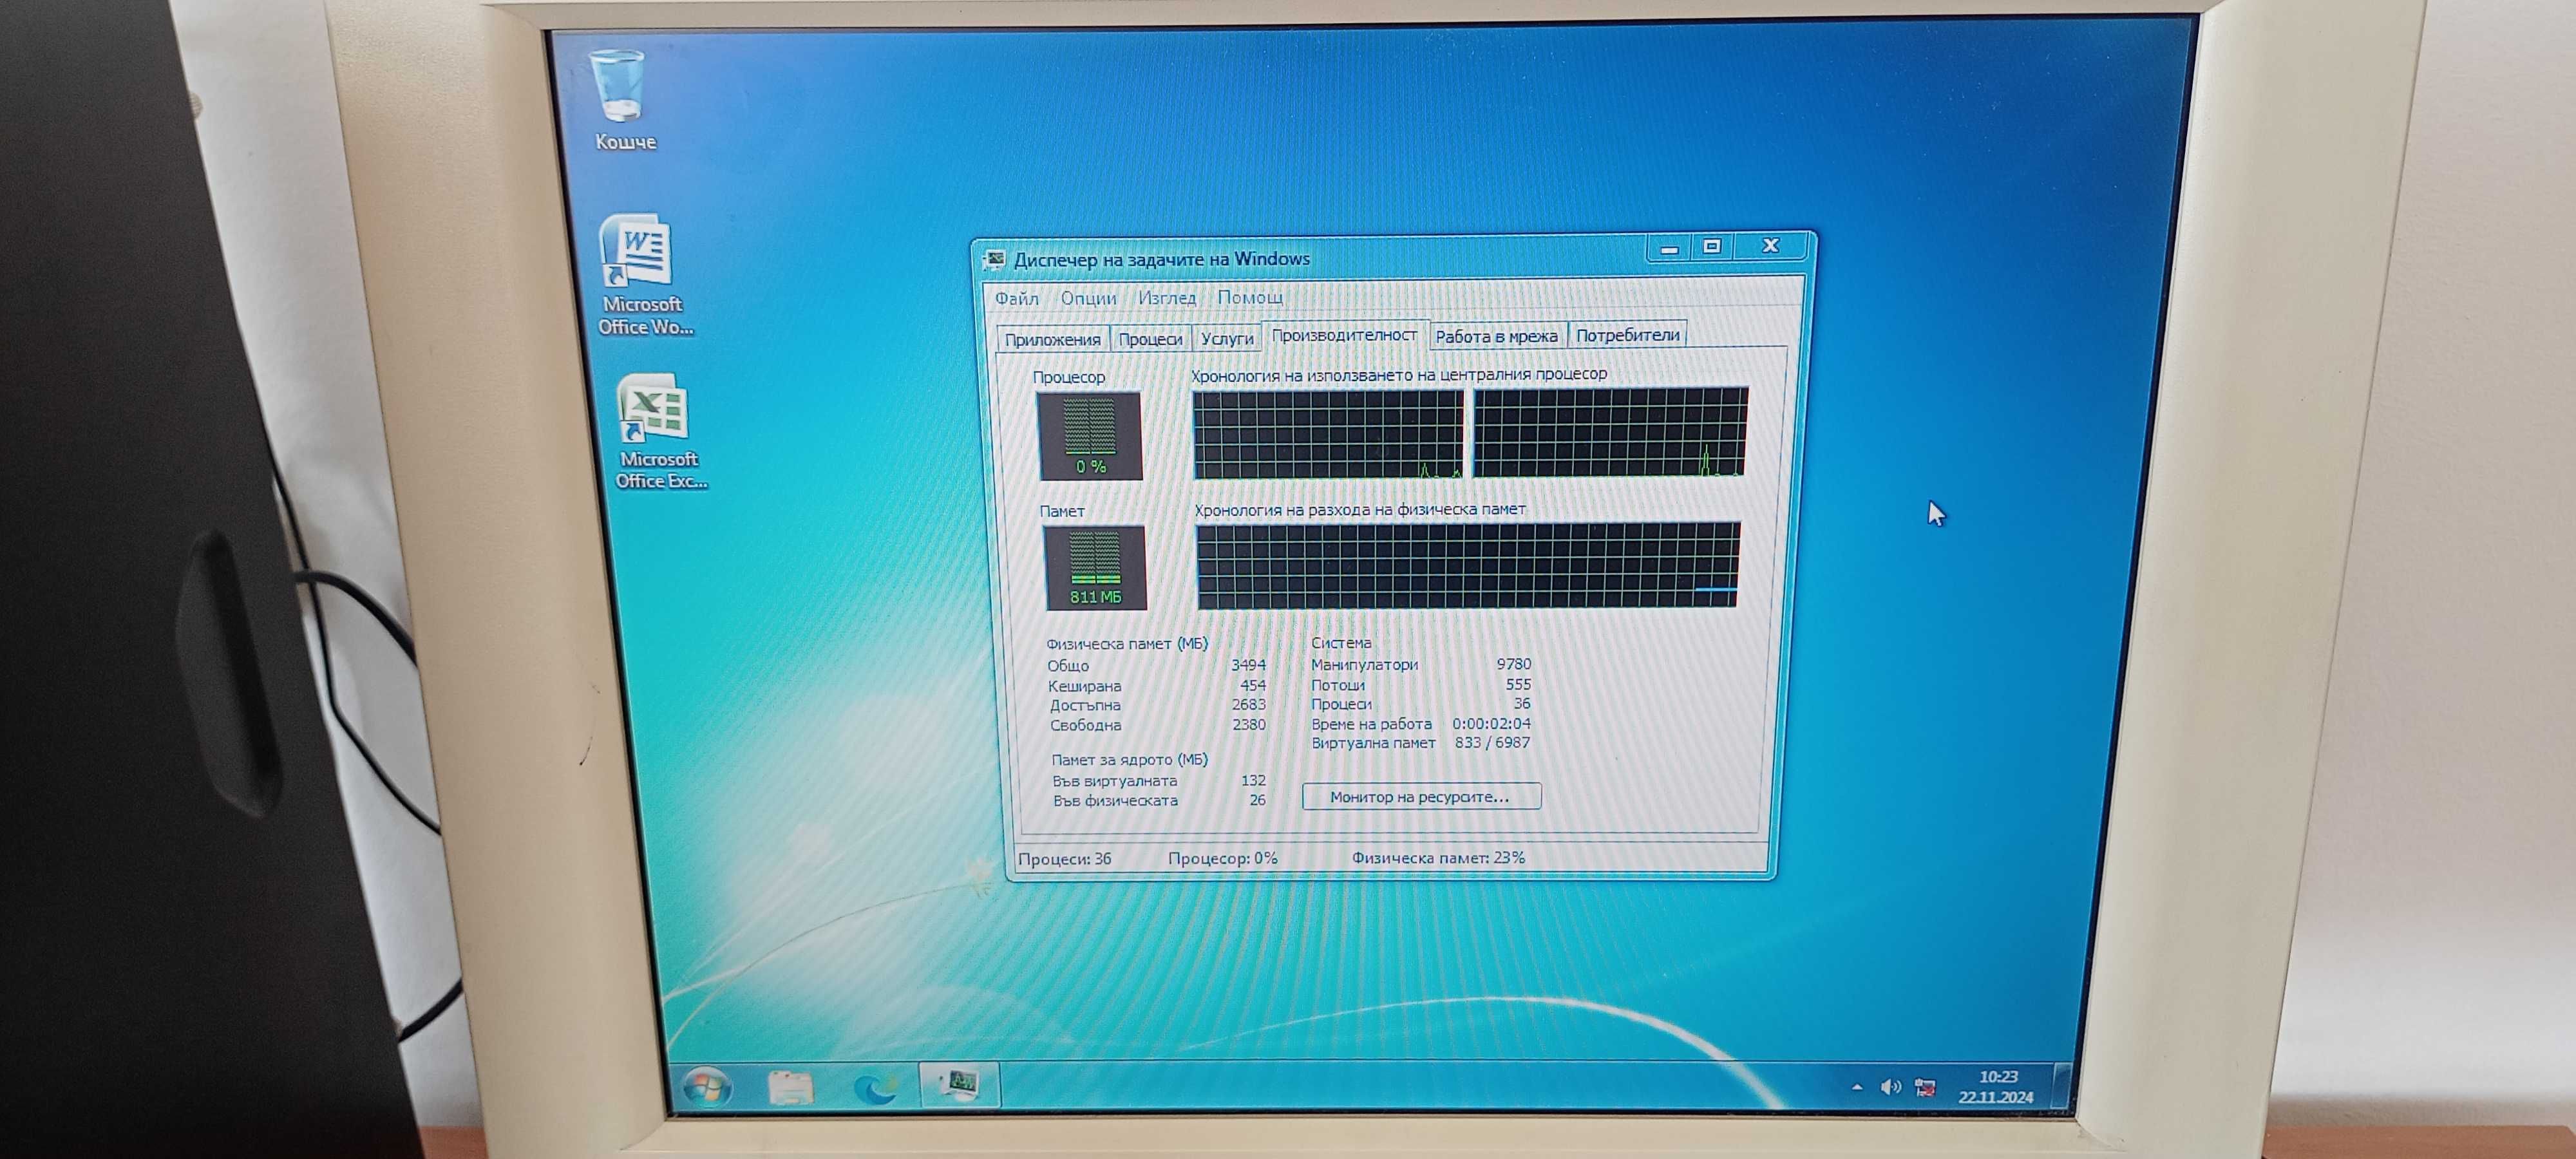Open the Файл menu
This screenshot has height=1159, width=2576.
[1016, 298]
